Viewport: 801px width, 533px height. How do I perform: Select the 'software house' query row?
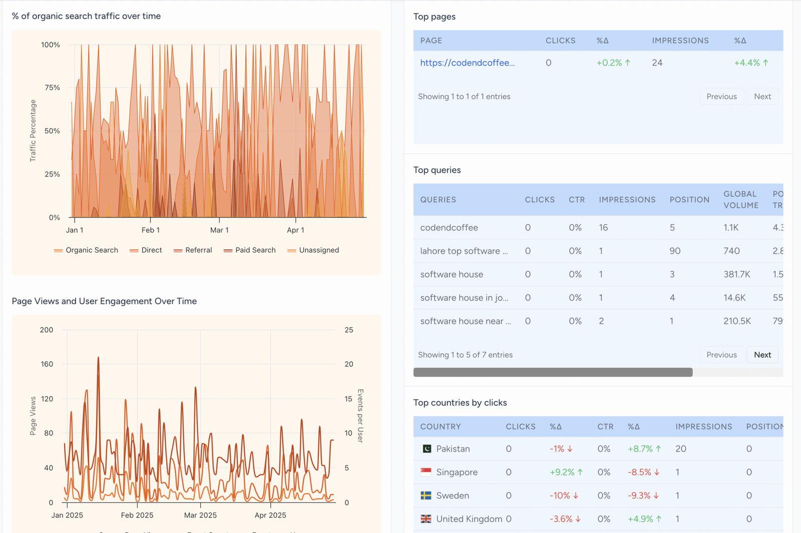[x=452, y=275]
